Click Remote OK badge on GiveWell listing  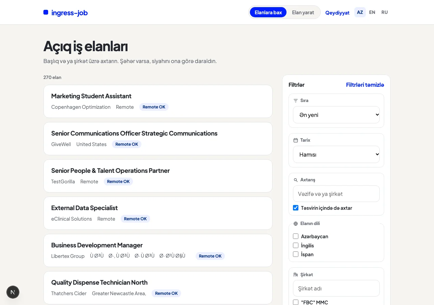pos(127,144)
